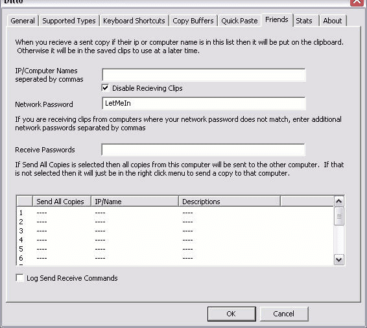Screen dimensions: 367x328
Task: Go to Keyboard Shortcuts tab
Action: pyautogui.click(x=134, y=21)
